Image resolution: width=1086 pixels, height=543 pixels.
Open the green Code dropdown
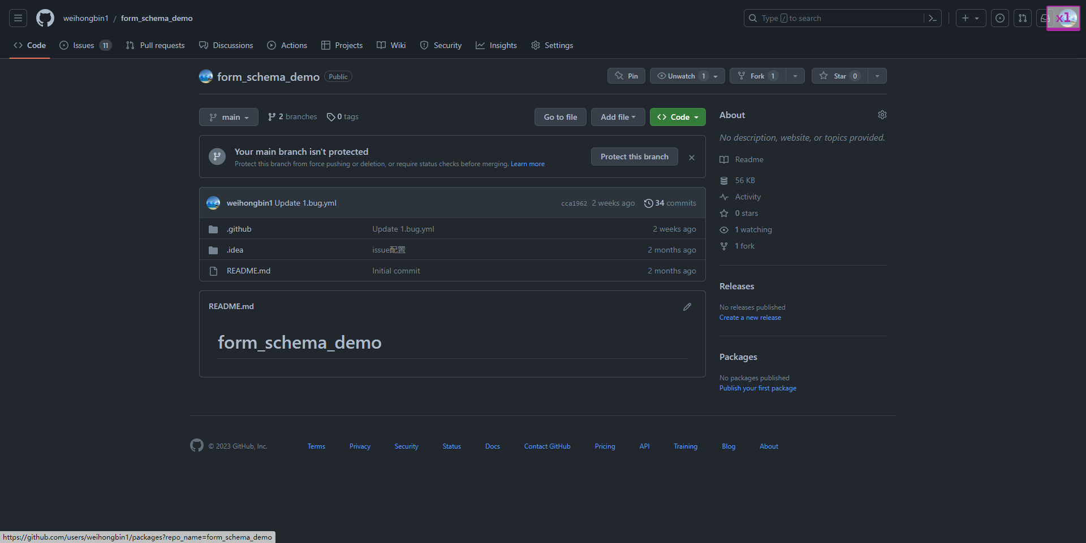677,117
